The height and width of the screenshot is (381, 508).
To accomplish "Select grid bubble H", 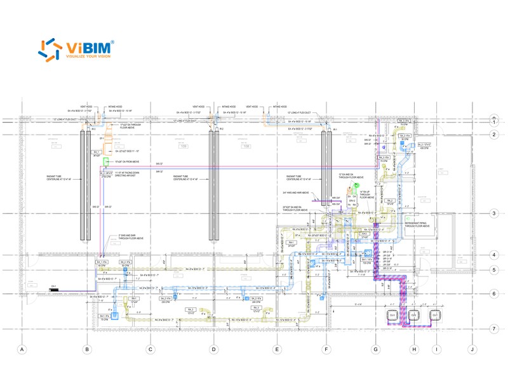I will (x=415, y=350).
